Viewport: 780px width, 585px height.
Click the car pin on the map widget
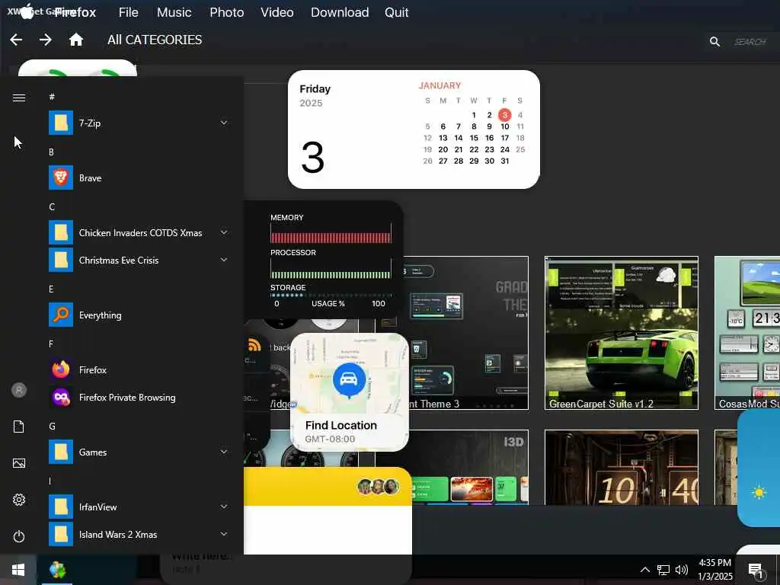(349, 380)
